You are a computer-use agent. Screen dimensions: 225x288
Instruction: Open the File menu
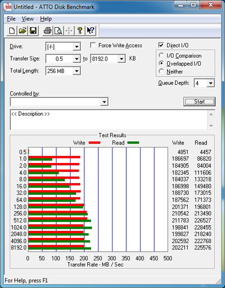tap(11, 19)
